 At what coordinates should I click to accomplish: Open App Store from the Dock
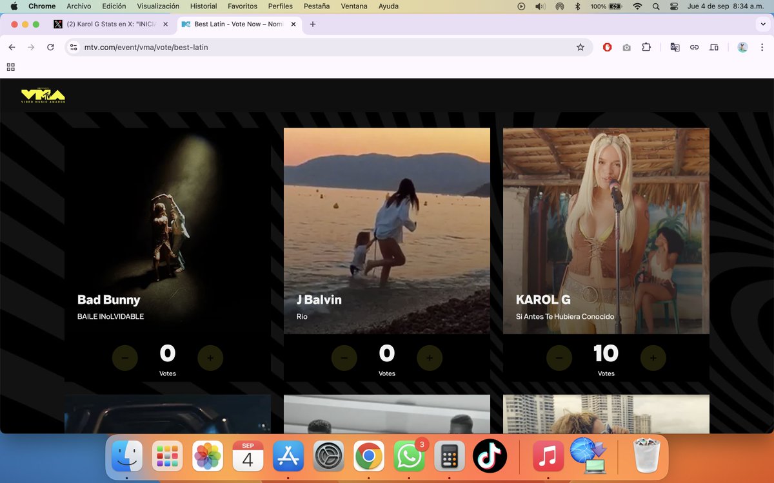tap(288, 457)
